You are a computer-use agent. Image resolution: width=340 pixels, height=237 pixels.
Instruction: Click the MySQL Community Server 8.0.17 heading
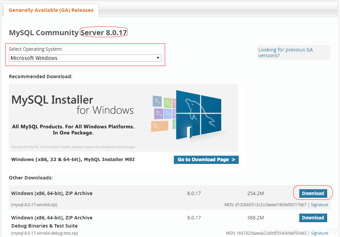tap(68, 33)
